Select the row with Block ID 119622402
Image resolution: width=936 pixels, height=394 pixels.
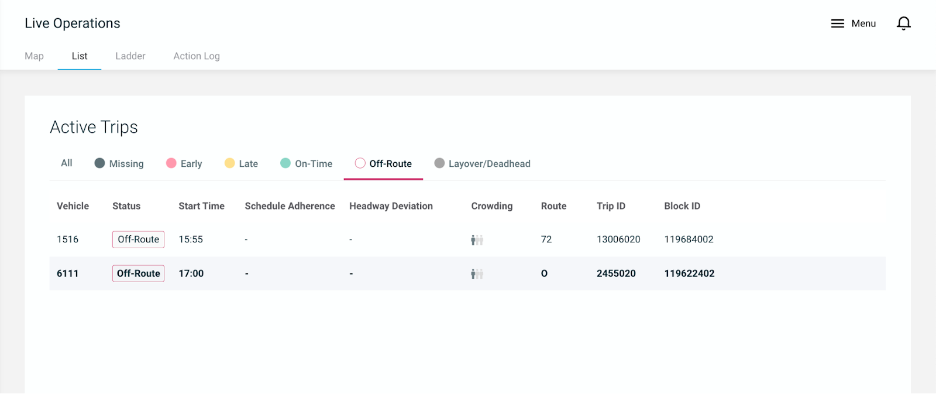coord(689,273)
